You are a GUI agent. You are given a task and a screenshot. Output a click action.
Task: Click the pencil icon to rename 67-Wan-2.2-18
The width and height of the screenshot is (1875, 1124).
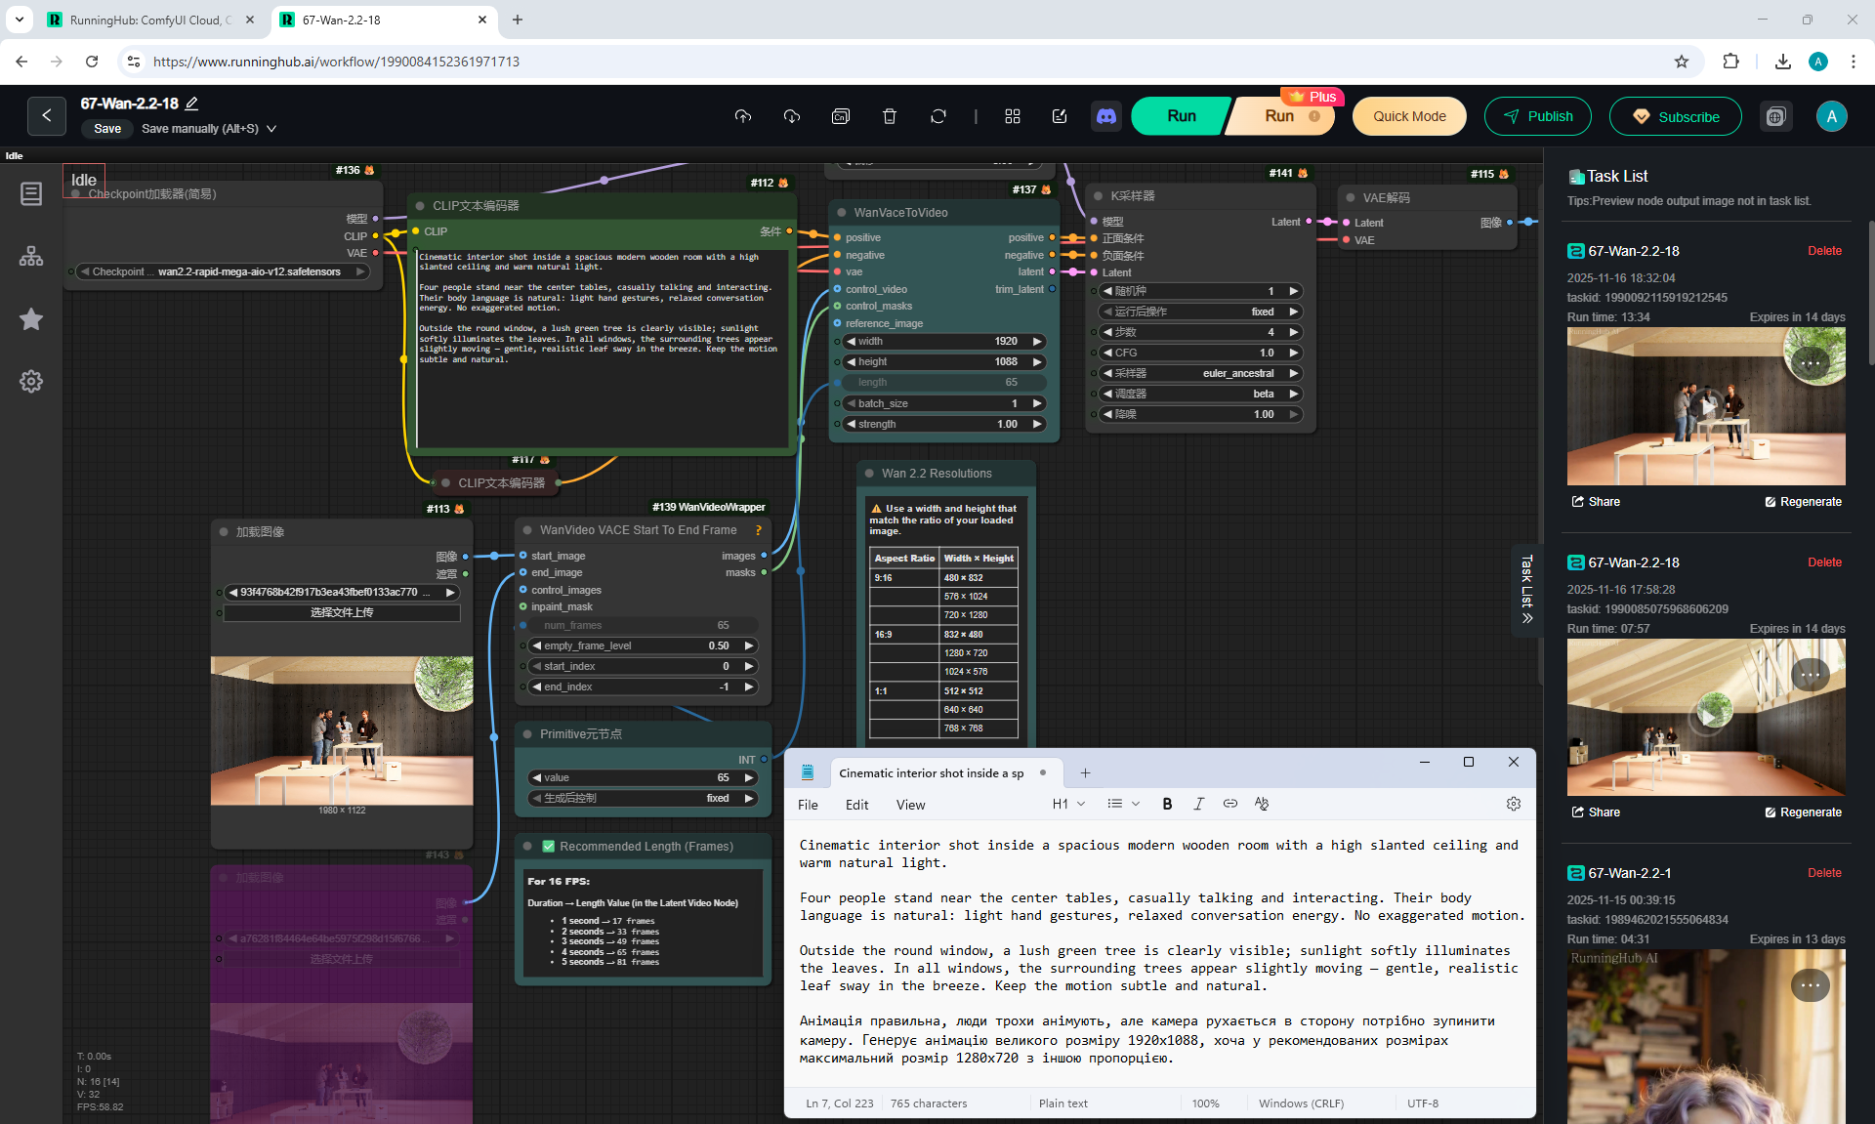[x=192, y=104]
